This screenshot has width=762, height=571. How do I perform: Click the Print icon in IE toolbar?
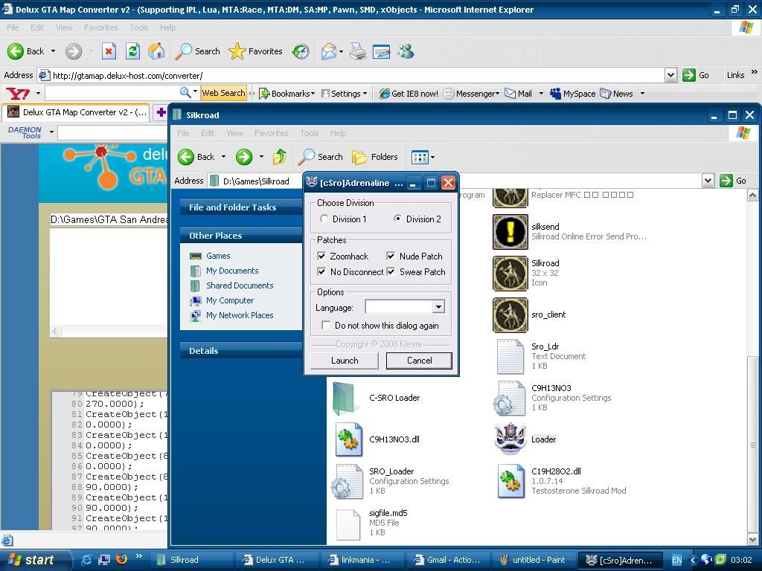point(358,51)
